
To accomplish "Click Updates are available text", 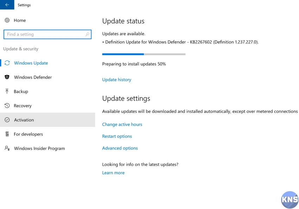I will [123, 34].
